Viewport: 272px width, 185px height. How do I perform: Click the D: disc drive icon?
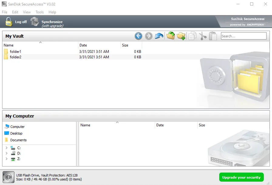point(13,153)
